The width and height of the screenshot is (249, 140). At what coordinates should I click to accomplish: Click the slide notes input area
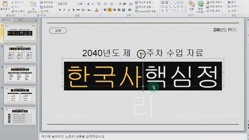[143, 137]
